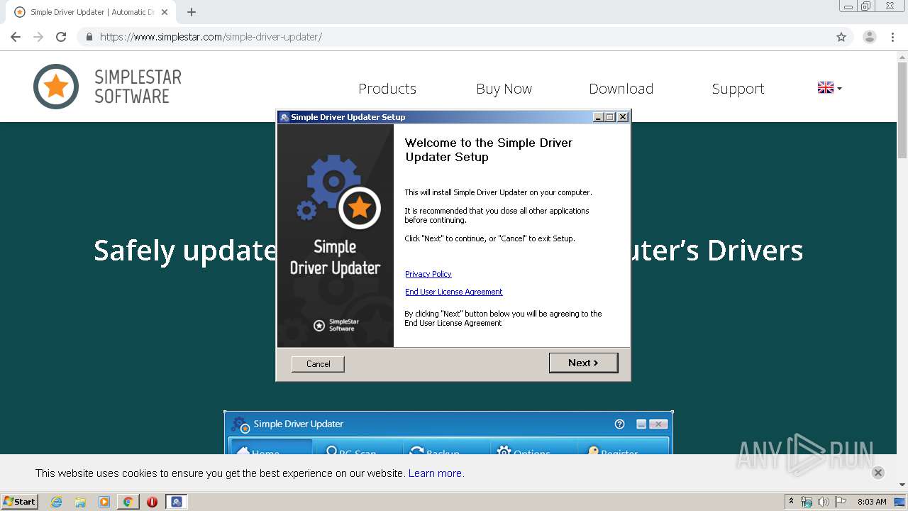Click the SimpleStar Software logo
This screenshot has width=908, height=511.
[x=107, y=87]
